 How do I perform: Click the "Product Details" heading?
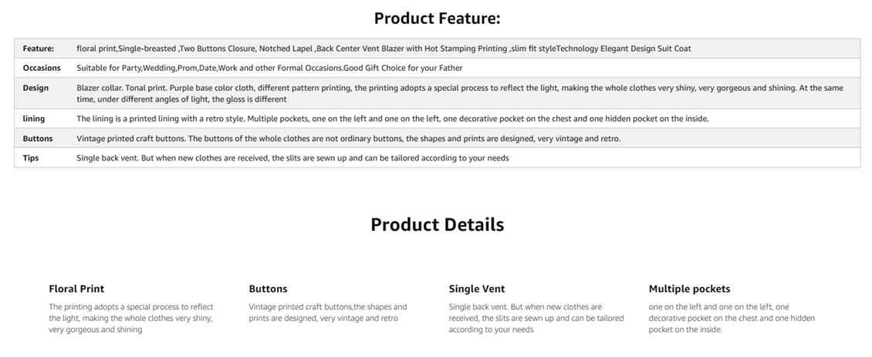coord(437,224)
